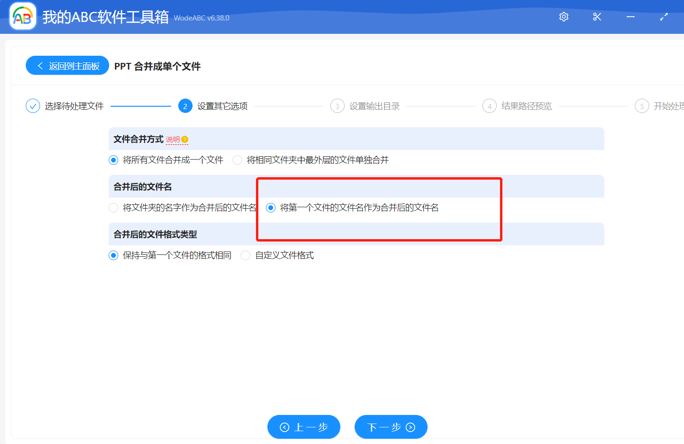Choose 将第一个文件的文件名作为合并后的文件名
The height and width of the screenshot is (444, 684).
point(271,208)
